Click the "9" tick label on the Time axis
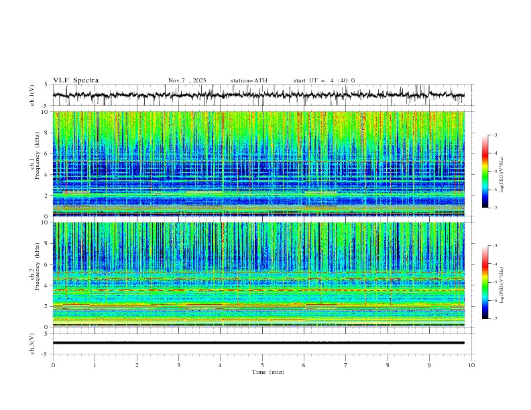Image resolution: width=531 pixels, height=410 pixels. [429, 365]
